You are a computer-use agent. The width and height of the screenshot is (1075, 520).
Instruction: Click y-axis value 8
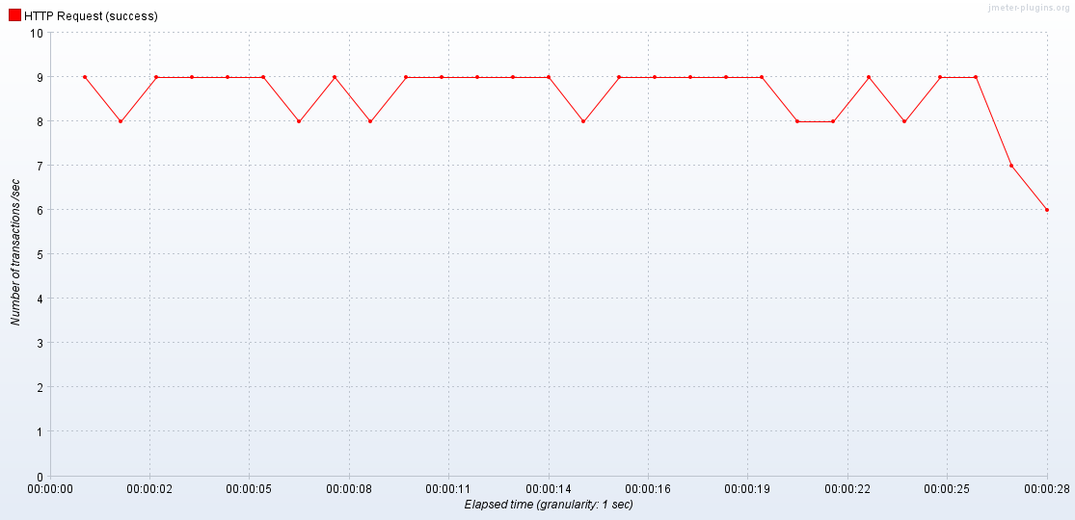pos(40,121)
